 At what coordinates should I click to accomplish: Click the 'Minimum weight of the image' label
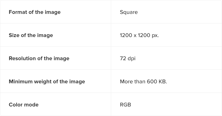(47, 82)
